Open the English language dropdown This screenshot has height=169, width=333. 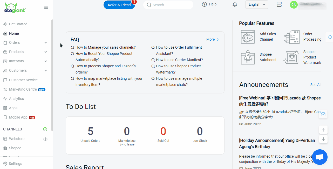click(x=257, y=4)
